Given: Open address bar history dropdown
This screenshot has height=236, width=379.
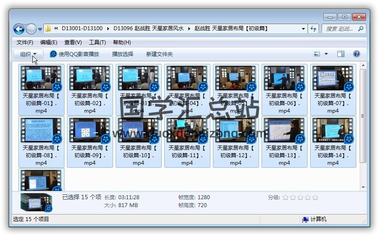Looking at the screenshot, I should [x=303, y=29].
